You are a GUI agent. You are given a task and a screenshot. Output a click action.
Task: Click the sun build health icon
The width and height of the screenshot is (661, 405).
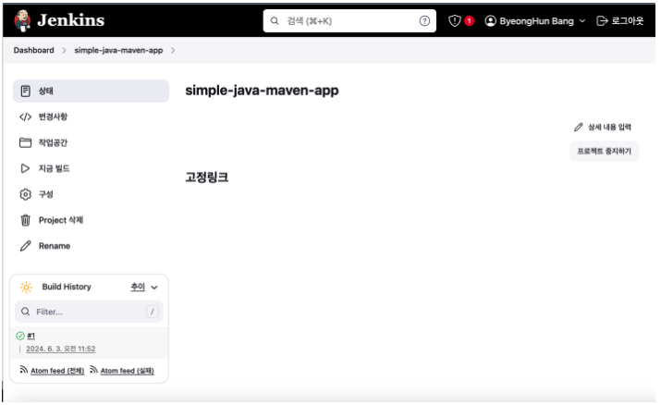point(26,287)
